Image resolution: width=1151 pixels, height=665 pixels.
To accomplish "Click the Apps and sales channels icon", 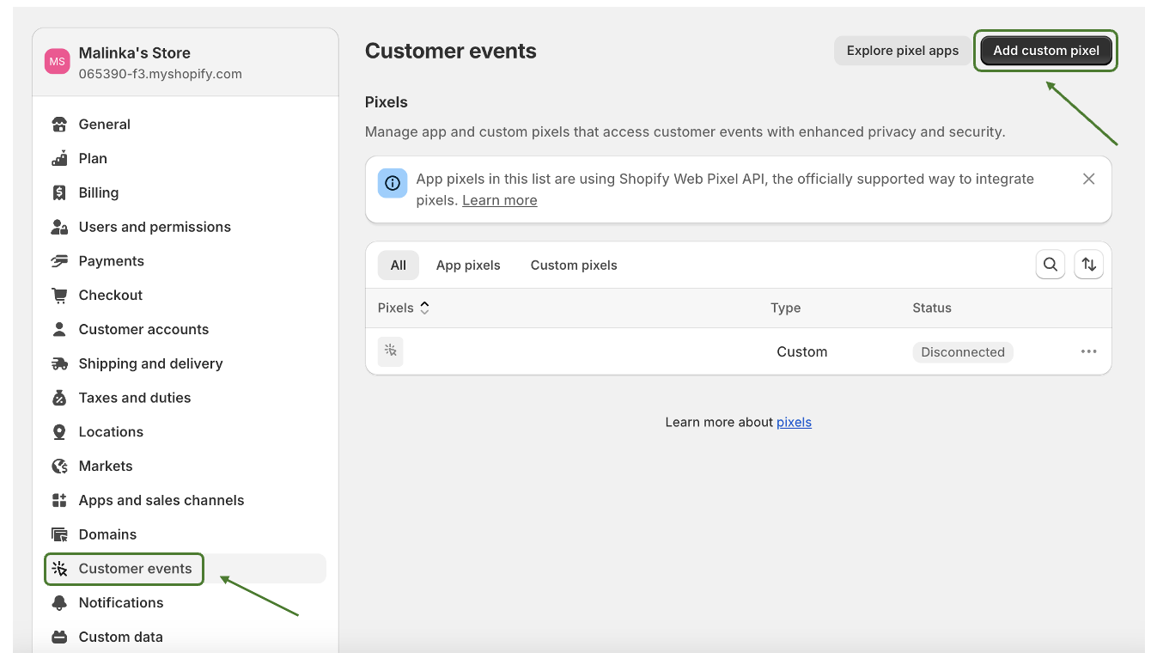I will click(x=59, y=500).
